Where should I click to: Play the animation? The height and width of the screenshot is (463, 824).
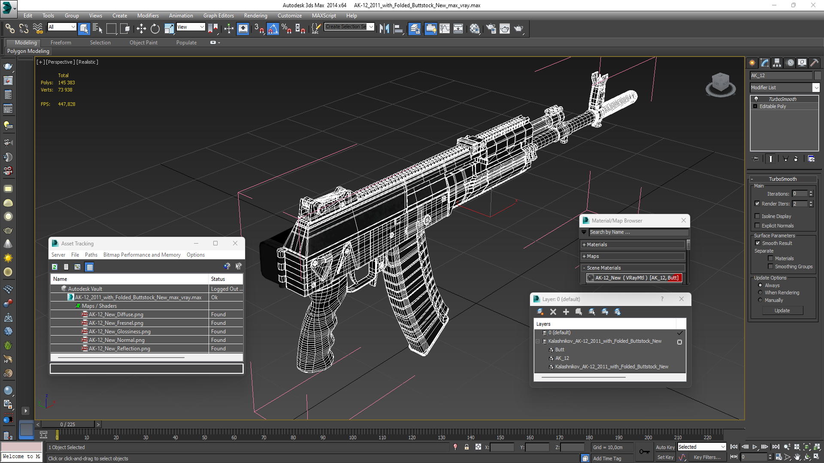(x=755, y=447)
